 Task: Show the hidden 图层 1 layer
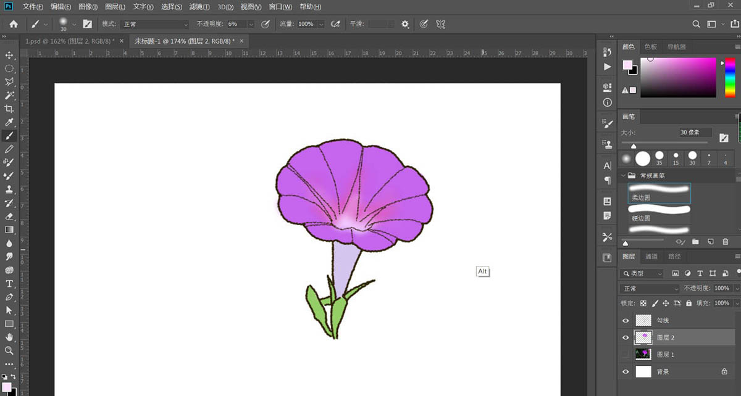tap(626, 354)
